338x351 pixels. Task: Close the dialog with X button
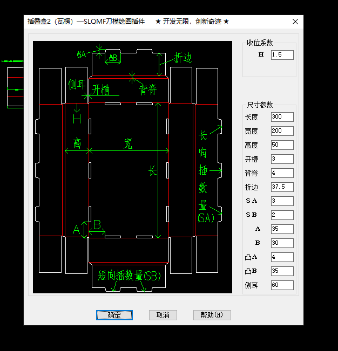click(295, 22)
